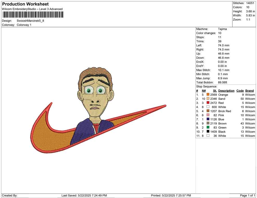Click the Machine value 'Tajima'
Viewport: 257px width, 198px height.
[x=222, y=29]
